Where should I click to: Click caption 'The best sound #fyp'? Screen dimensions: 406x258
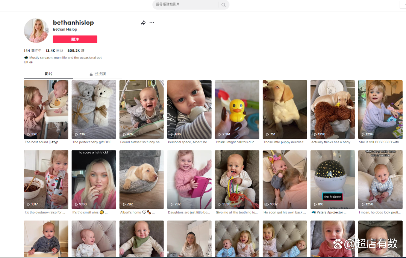(43, 142)
